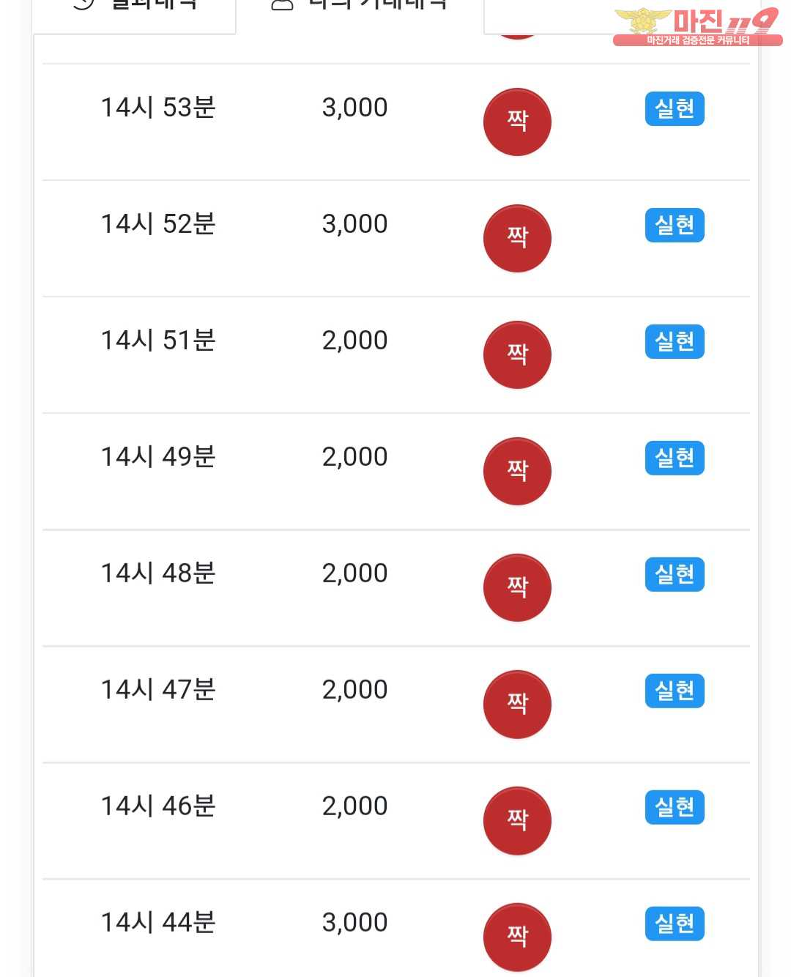Click the red 짝 circle for 14시 49분
Viewport: 791px width, 977px height.
click(517, 471)
